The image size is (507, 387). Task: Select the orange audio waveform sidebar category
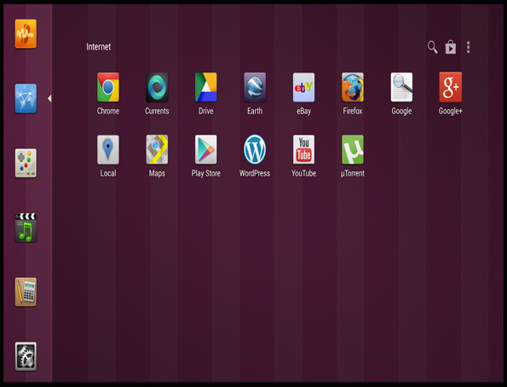pyautogui.click(x=26, y=33)
